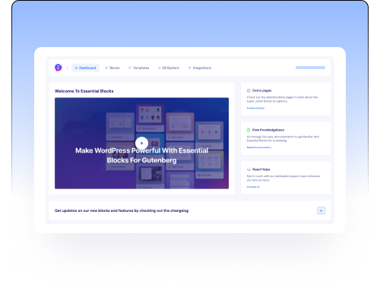Image resolution: width=380 pixels, height=294 pixels.
Task: Open the Integrations tab
Action: 200,68
